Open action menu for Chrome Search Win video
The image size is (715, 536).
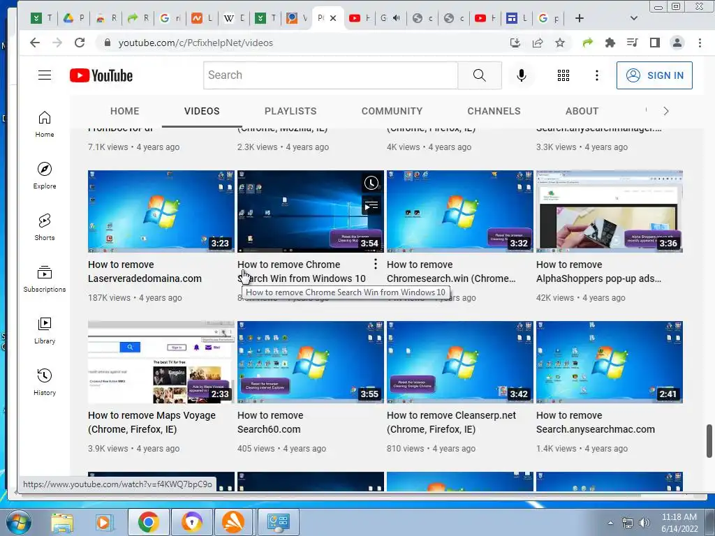point(375,264)
